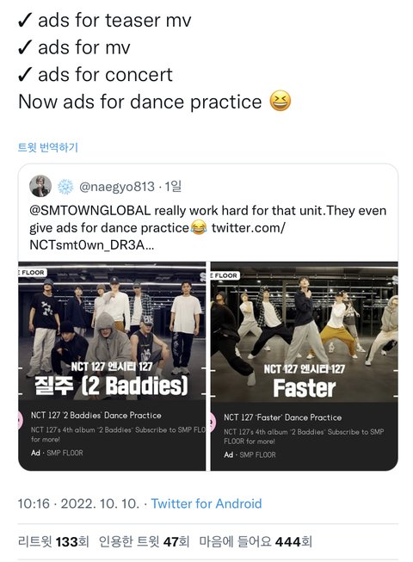Click the Twitter for Android source link
The image size is (413, 562).
point(206,503)
